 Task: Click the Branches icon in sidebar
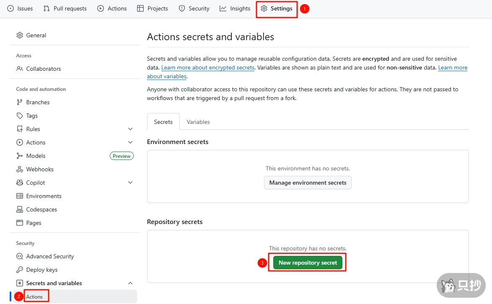[x=20, y=102]
